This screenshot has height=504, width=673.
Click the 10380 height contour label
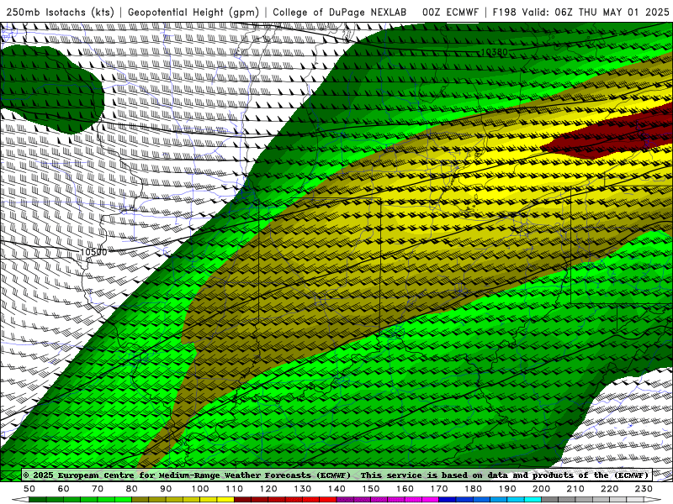[494, 52]
